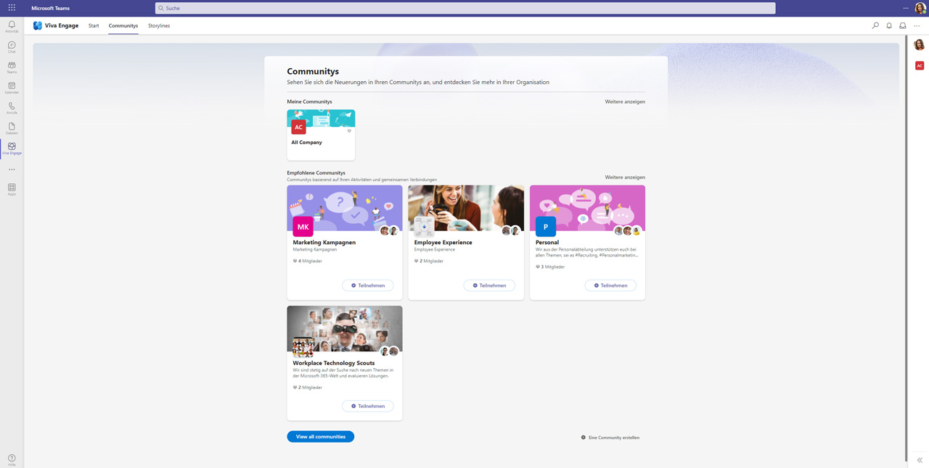Click Eine Community erstellen link
The image size is (929, 468).
point(610,438)
